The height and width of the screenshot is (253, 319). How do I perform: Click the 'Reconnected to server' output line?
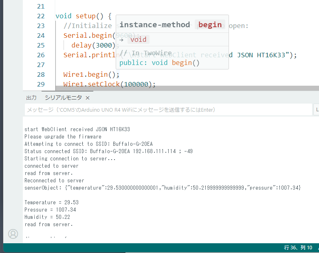[54, 180]
